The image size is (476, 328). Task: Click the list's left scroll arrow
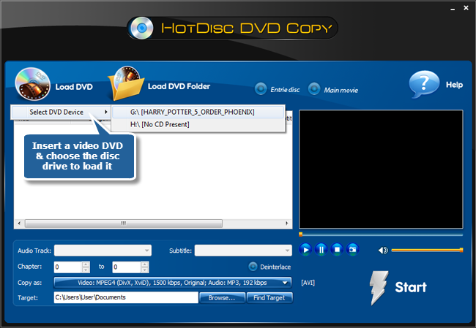coord(19,224)
